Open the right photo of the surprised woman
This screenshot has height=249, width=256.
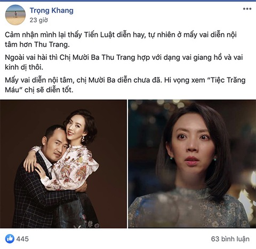192,164
